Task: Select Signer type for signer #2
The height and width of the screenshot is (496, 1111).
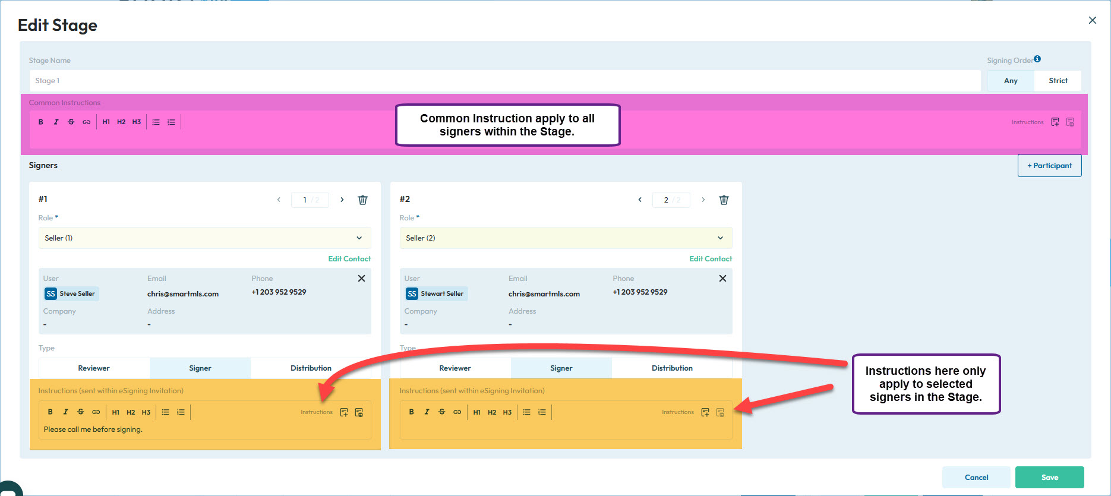Action: point(561,368)
